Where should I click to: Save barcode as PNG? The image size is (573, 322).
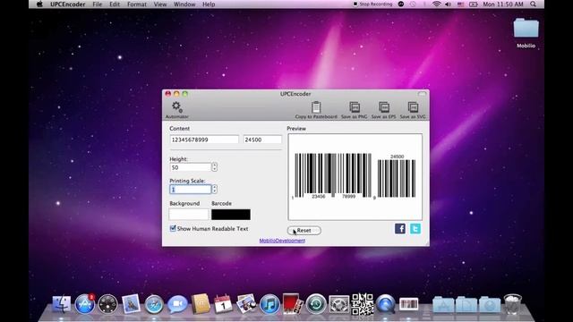point(355,109)
